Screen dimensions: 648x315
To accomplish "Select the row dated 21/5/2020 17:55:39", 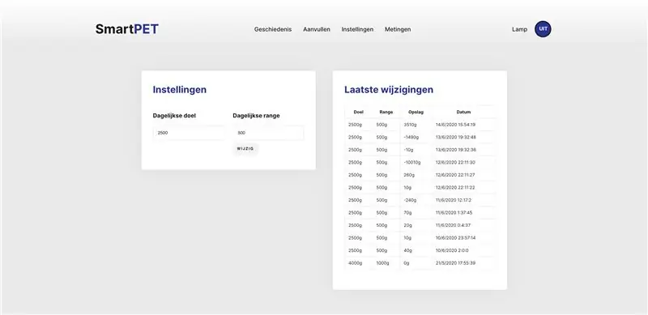I will 420,263.
